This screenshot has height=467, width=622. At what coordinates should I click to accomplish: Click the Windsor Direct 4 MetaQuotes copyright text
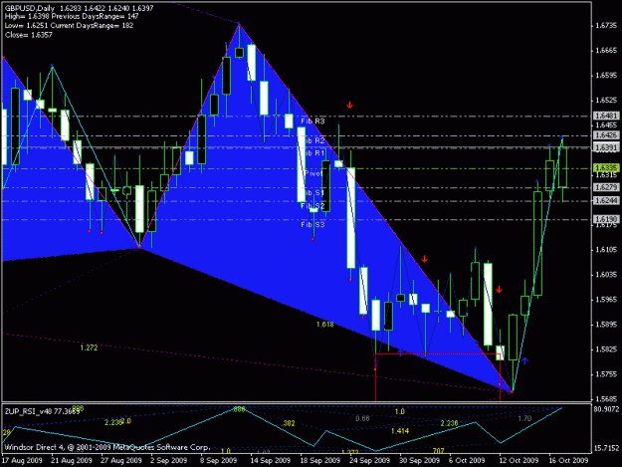106,447
